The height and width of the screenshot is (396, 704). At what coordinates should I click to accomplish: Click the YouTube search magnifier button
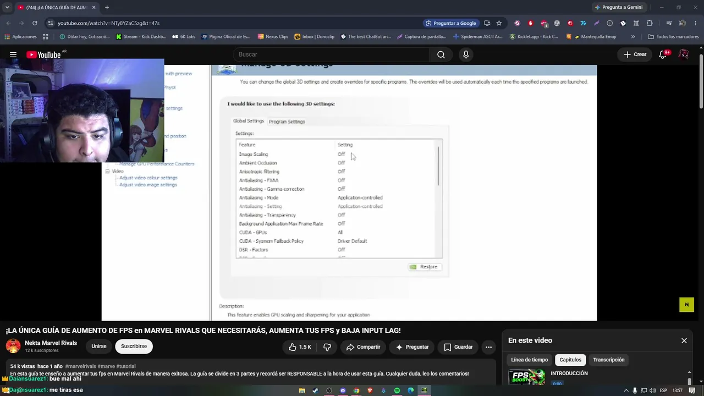(x=441, y=54)
